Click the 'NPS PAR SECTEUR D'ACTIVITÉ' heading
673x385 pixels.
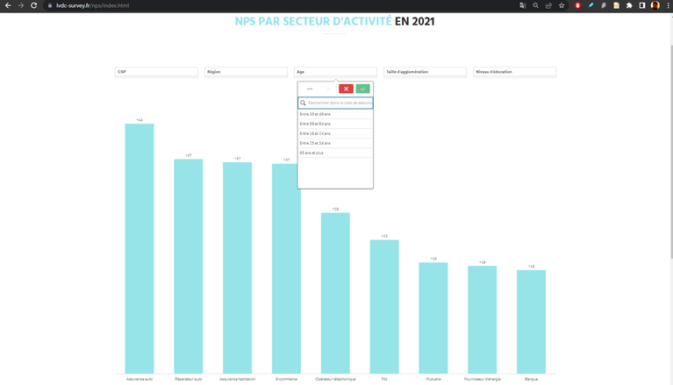[x=313, y=21]
